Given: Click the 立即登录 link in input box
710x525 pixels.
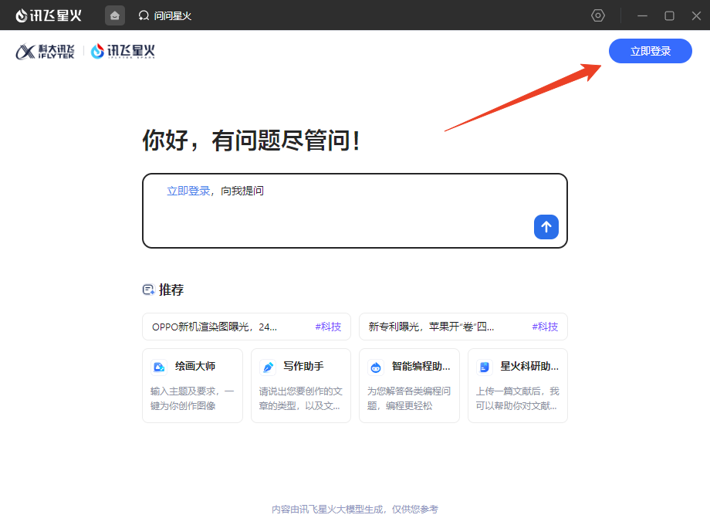Looking at the screenshot, I should (x=188, y=191).
